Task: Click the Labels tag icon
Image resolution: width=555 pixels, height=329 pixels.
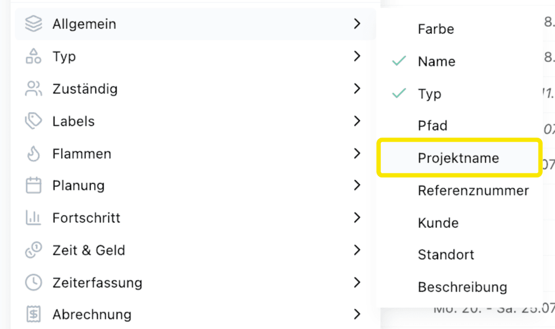Action: (33, 121)
